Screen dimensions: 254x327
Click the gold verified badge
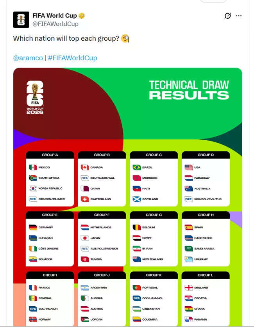tap(82, 16)
